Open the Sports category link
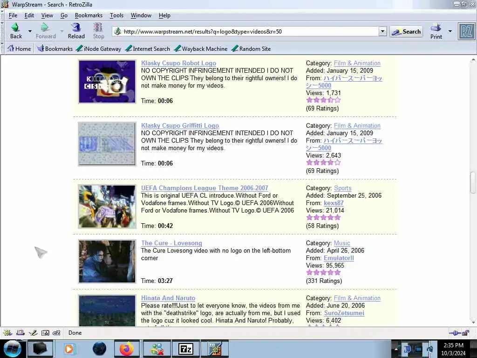This screenshot has width=477, height=358. [x=342, y=188]
